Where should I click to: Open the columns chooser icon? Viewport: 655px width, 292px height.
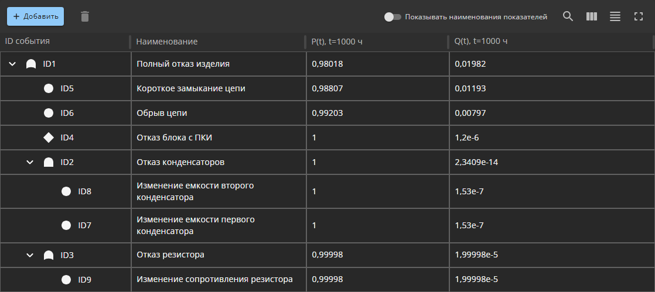(592, 17)
